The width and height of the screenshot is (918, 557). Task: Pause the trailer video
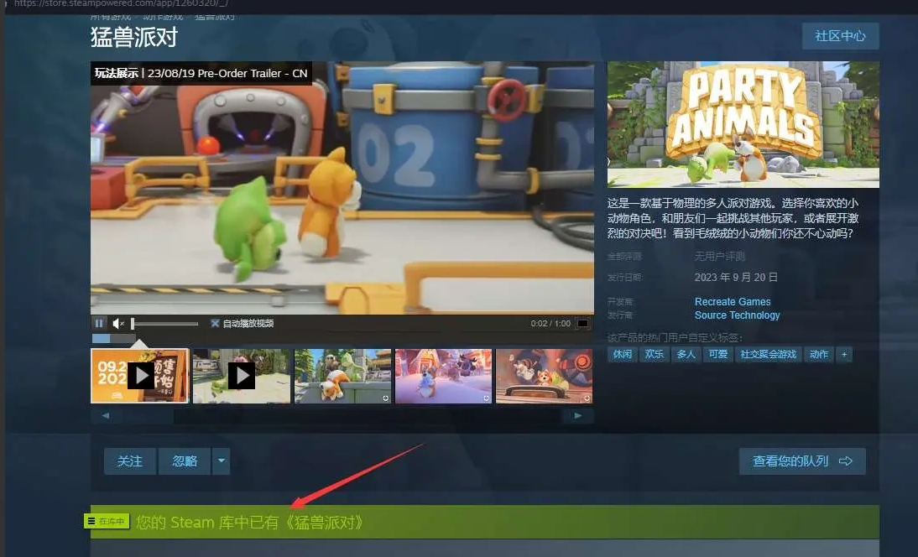pos(99,324)
